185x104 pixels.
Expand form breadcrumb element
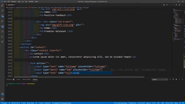coord(81,8)
